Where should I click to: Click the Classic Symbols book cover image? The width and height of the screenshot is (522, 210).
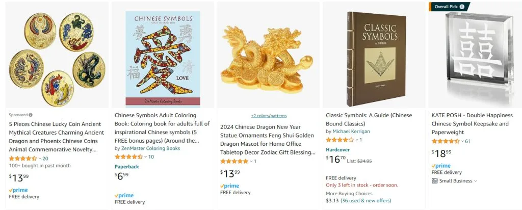(374, 55)
